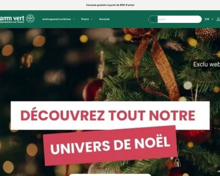Click the golden pinecone ornament in hero image
Image resolution: width=220 pixels, height=176 pixels.
point(207,34)
